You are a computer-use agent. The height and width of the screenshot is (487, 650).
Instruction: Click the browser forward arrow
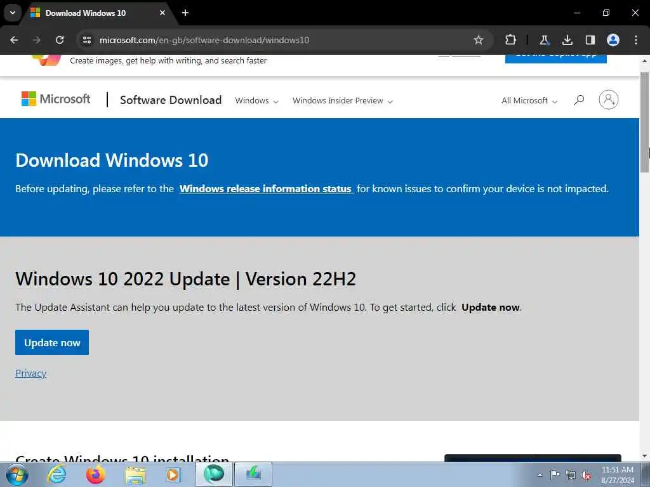[x=37, y=40]
